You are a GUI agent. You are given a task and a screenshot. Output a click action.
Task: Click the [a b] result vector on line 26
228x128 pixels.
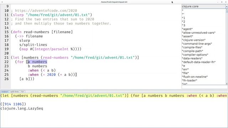tap(25, 79)
